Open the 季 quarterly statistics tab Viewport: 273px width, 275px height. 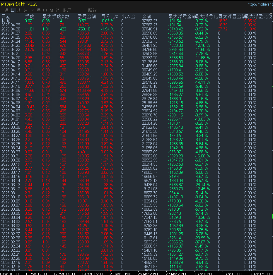(x=32, y=10)
